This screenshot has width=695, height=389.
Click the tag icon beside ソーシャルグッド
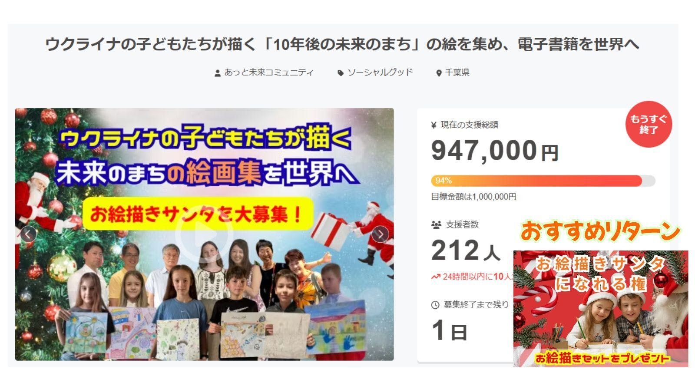point(341,73)
